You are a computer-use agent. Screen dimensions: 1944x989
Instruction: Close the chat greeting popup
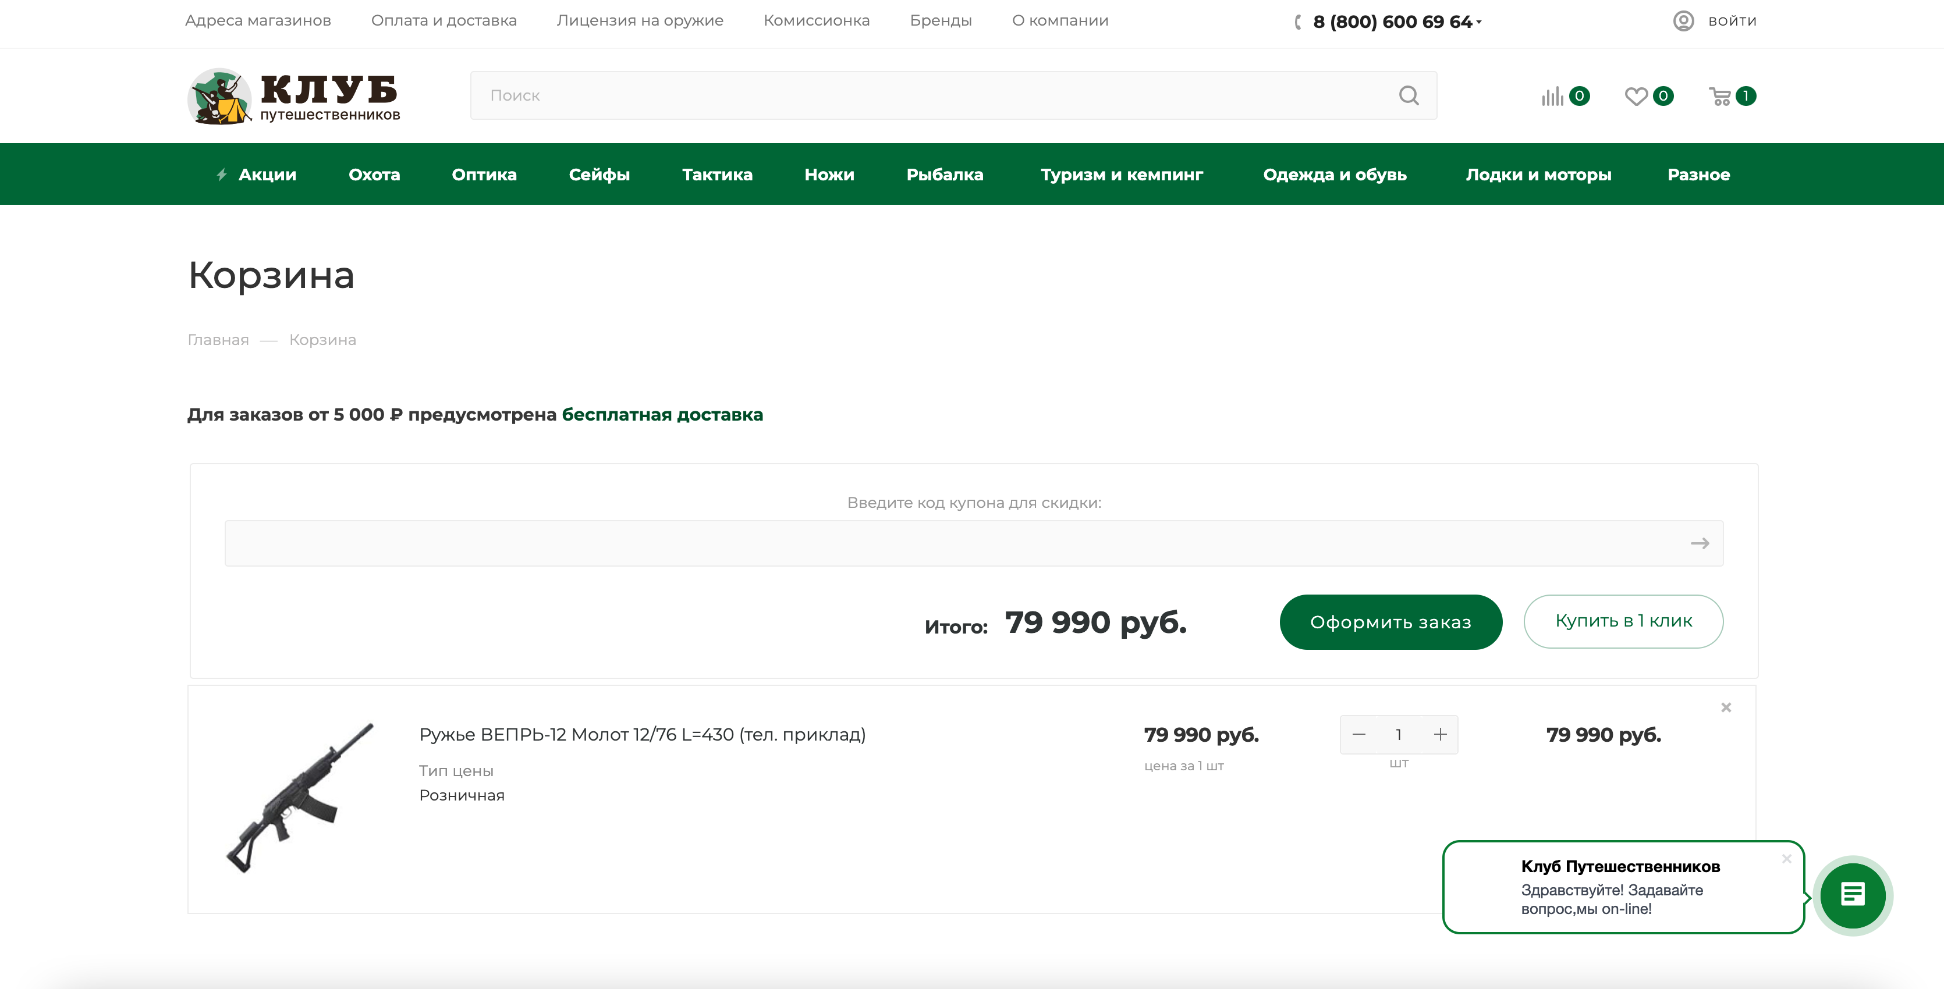[x=1786, y=859]
